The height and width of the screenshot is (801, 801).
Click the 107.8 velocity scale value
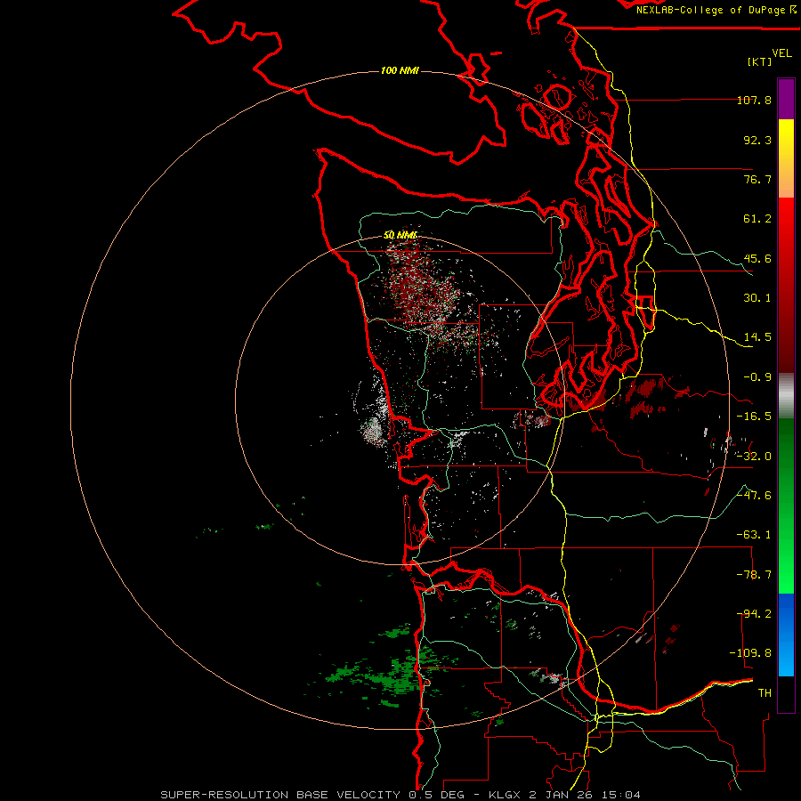[x=754, y=100]
